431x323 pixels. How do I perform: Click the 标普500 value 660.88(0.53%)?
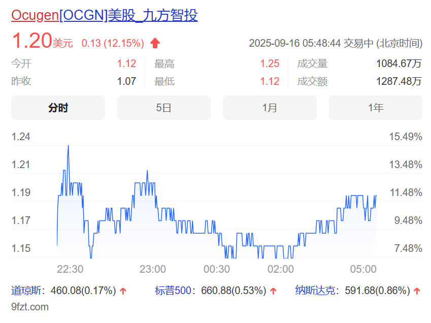point(234,290)
